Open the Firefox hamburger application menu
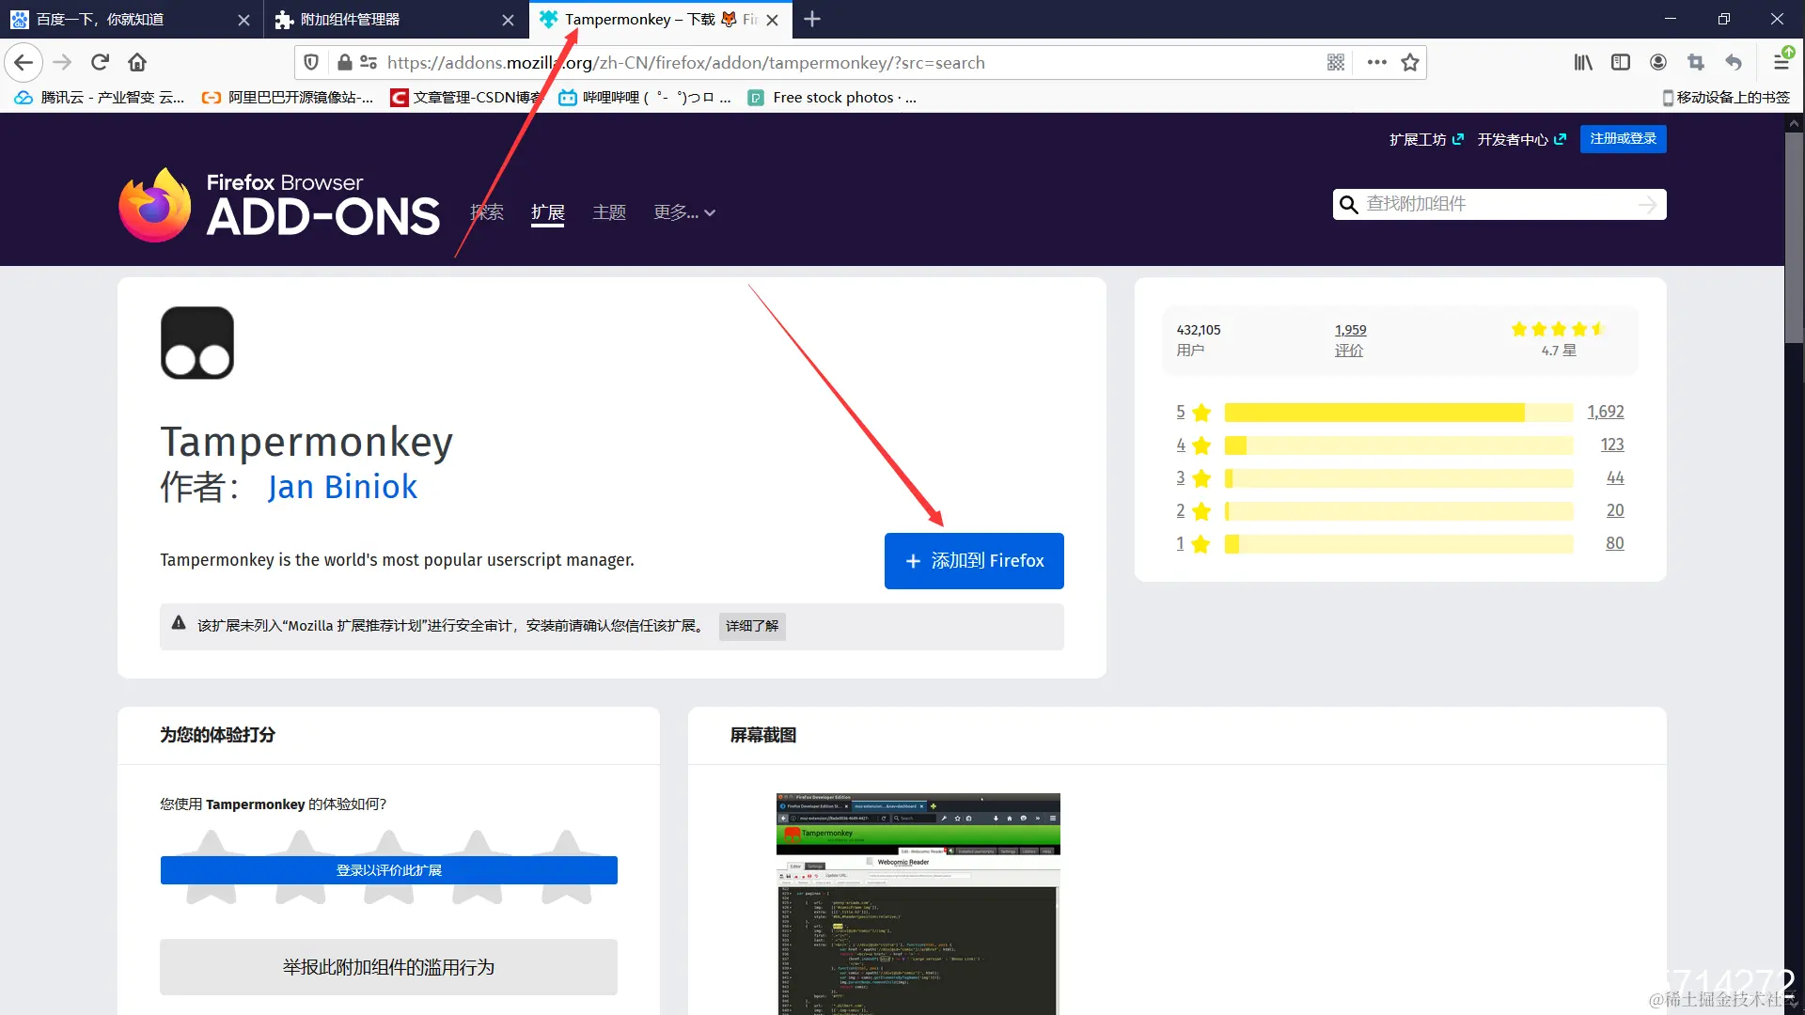This screenshot has width=1805, height=1015. [1781, 62]
